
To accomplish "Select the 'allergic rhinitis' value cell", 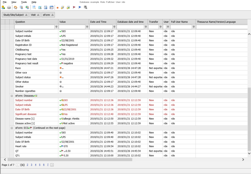I will pos(73,119).
